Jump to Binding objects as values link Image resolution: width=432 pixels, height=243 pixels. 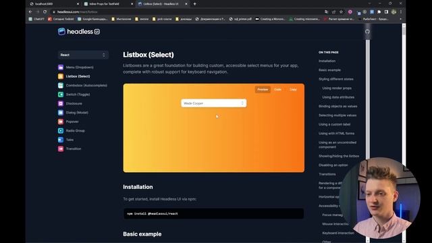click(337, 107)
